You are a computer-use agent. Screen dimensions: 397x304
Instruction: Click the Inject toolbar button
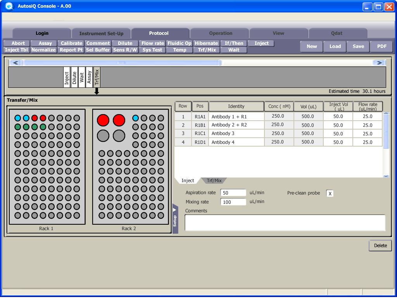[262, 43]
